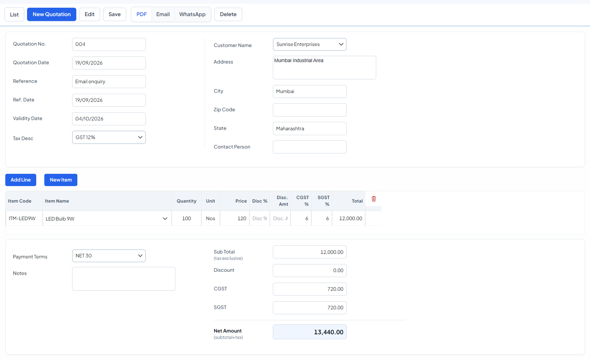
Task: Click the New Item button
Action: [61, 180]
